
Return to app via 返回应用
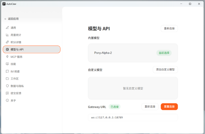point(11,19)
